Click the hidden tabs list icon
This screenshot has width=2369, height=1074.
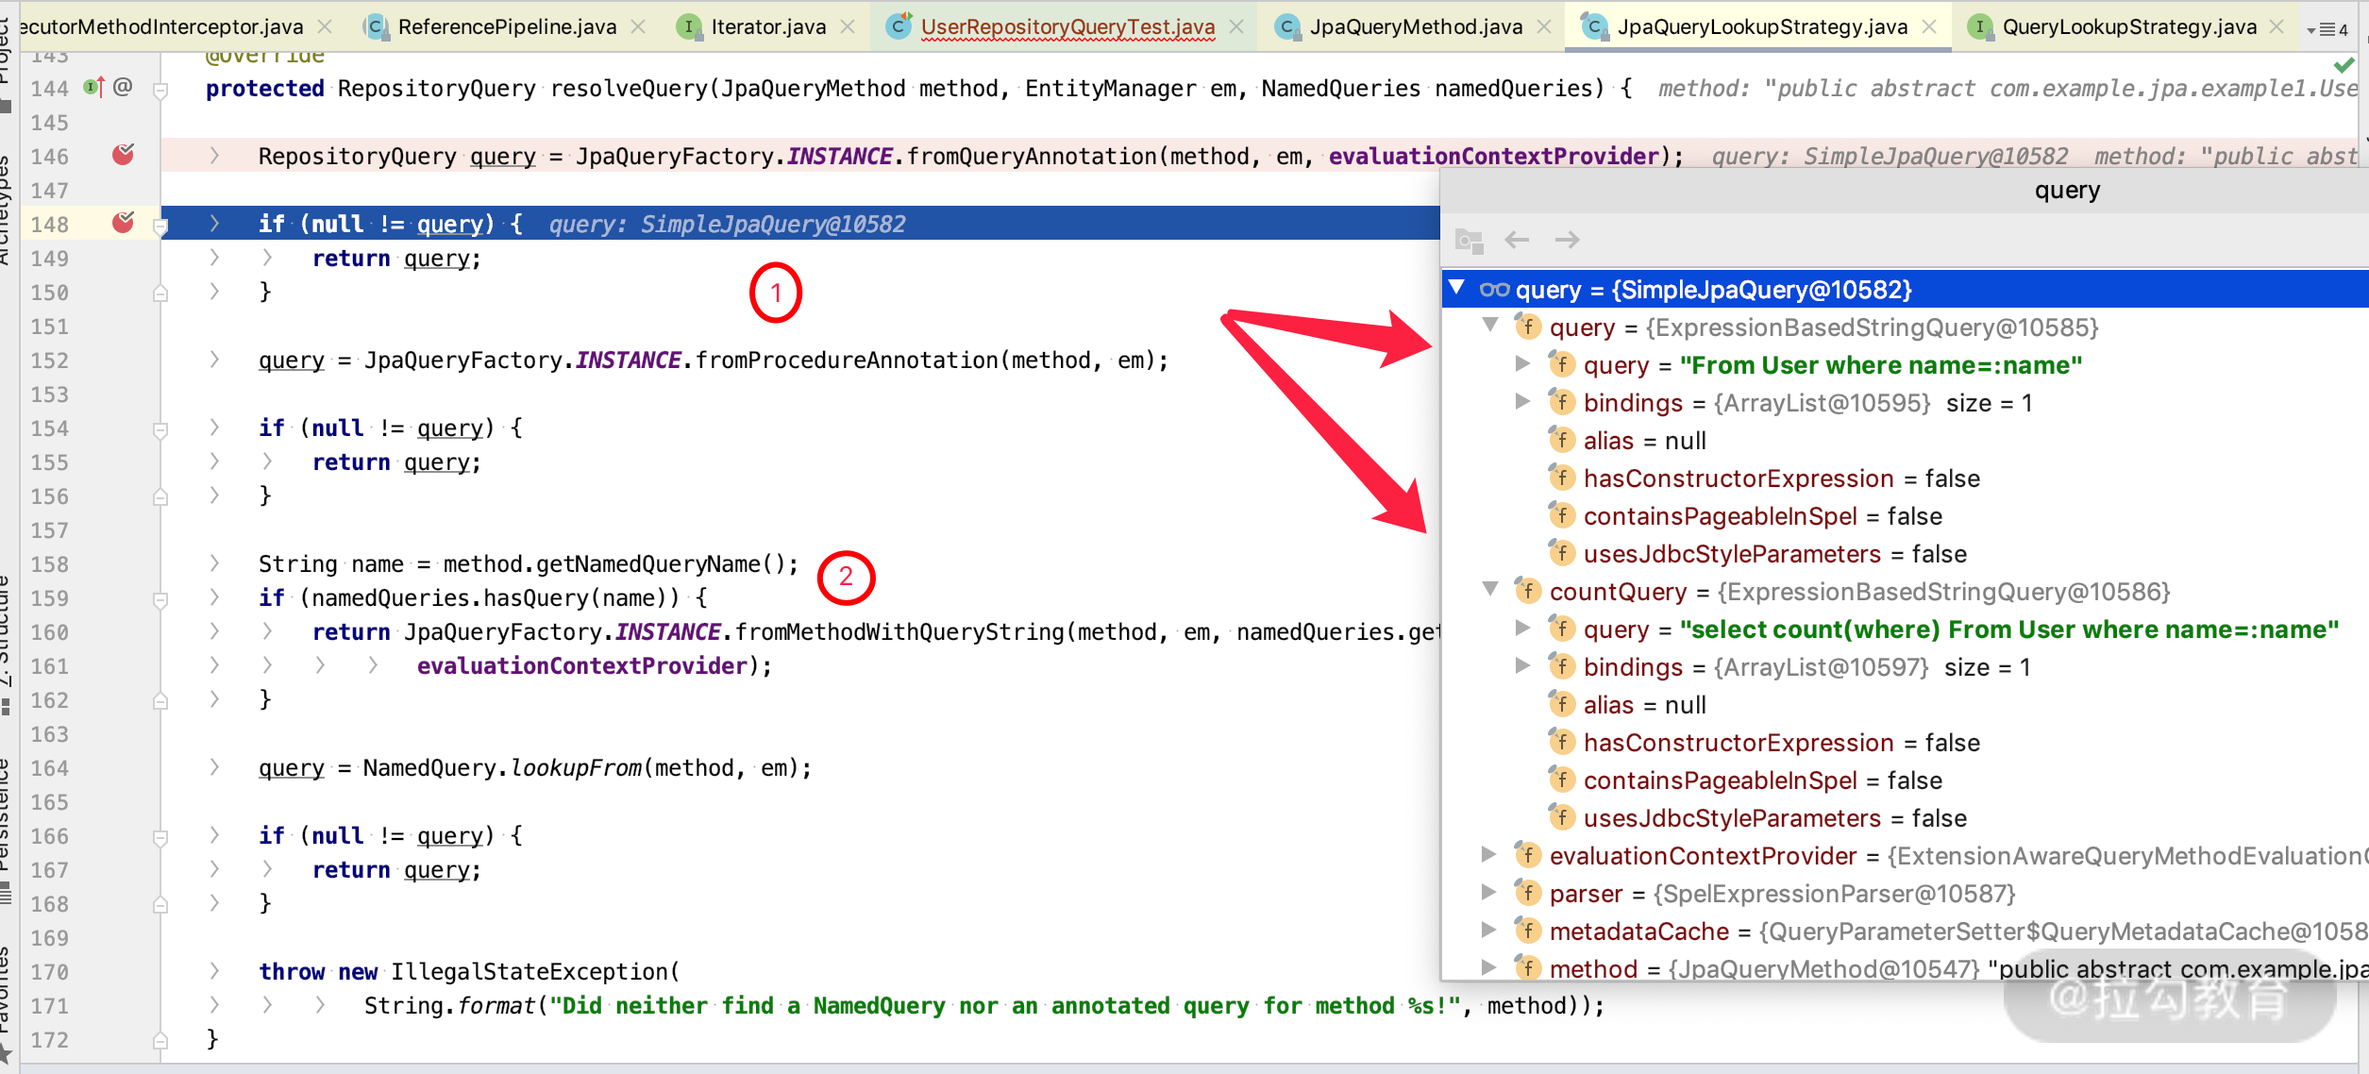2327,30
